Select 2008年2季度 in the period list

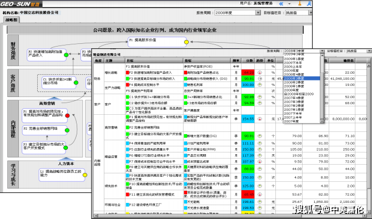pyautogui.click(x=294, y=82)
